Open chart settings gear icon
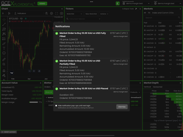183x137 pixels. click(x=51, y=13)
